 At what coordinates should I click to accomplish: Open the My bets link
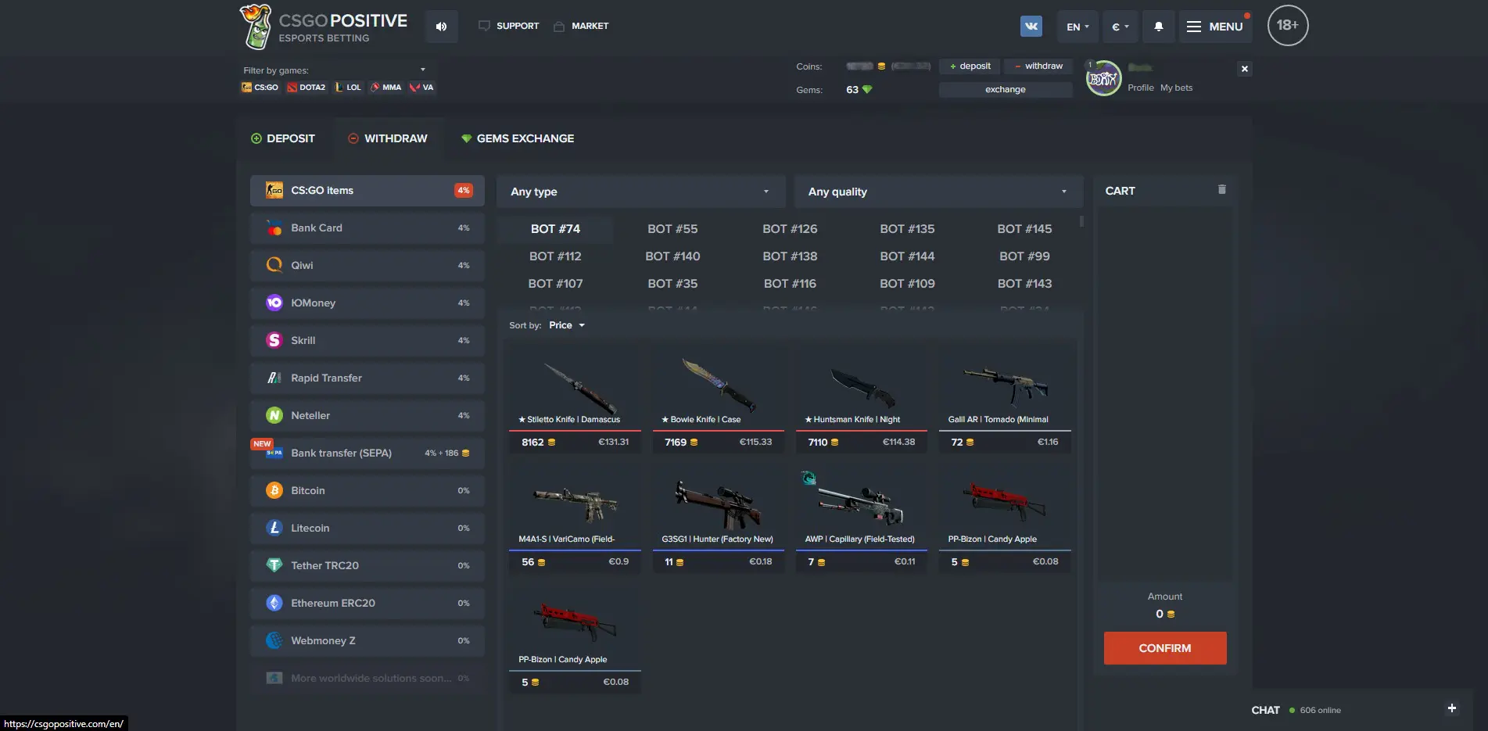coord(1177,88)
